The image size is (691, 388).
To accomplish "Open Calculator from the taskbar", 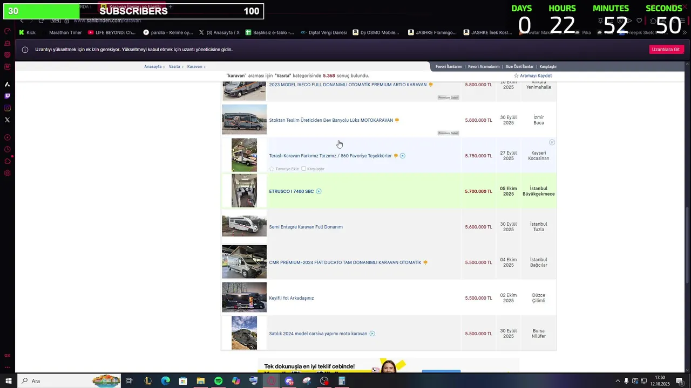I will pyautogui.click(x=342, y=381).
